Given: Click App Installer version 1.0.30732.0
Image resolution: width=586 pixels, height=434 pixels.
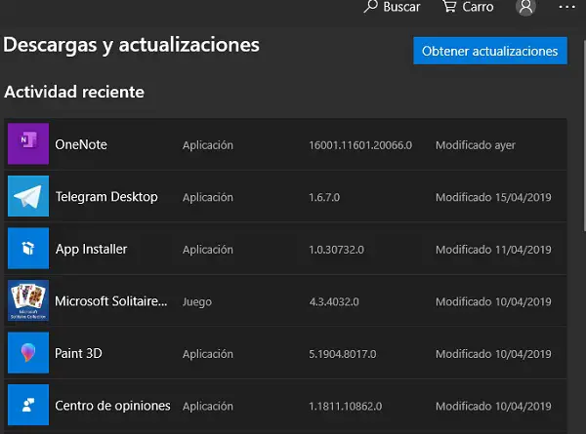Looking at the screenshot, I should 336,250.
